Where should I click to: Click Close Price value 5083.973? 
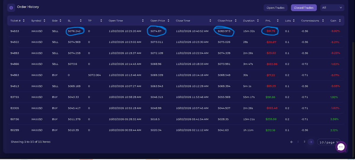224,31
